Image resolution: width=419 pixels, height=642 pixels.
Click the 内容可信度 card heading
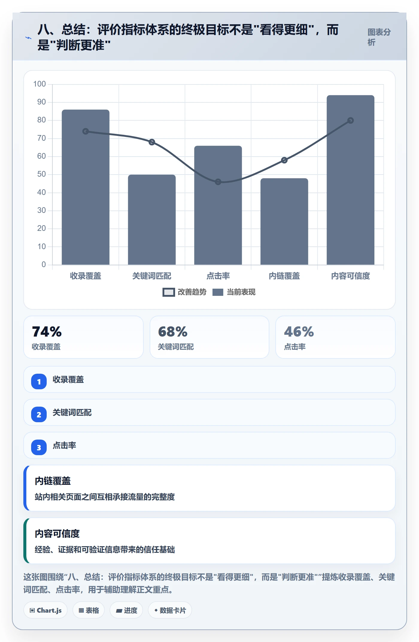(x=57, y=534)
